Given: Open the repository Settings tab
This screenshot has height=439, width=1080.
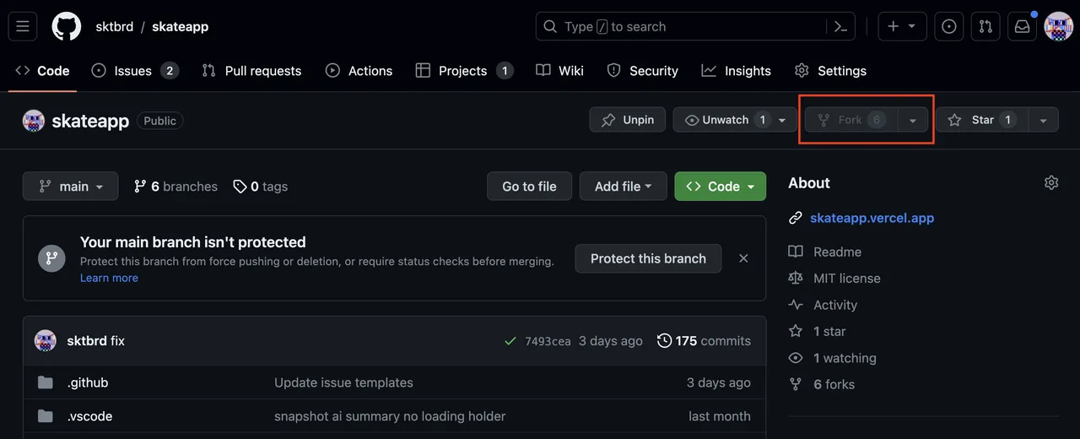Looking at the screenshot, I should [x=830, y=71].
